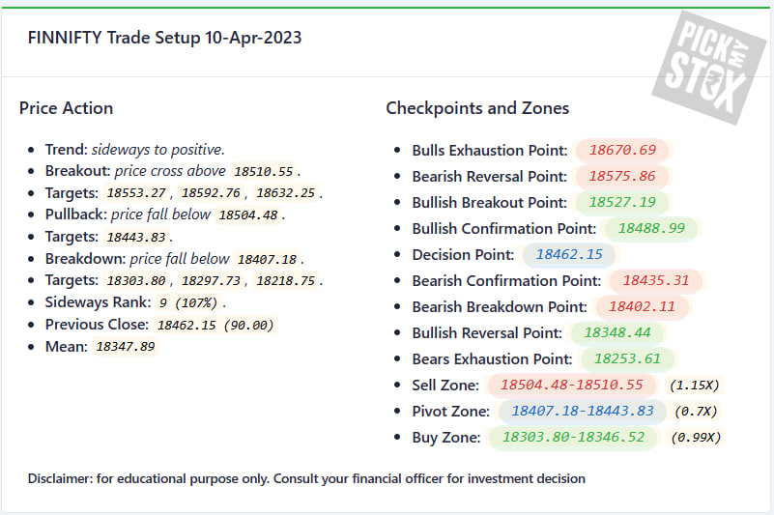Click breakdown target 18303.80 in Price Action
This screenshot has height=515, width=774.
(136, 281)
